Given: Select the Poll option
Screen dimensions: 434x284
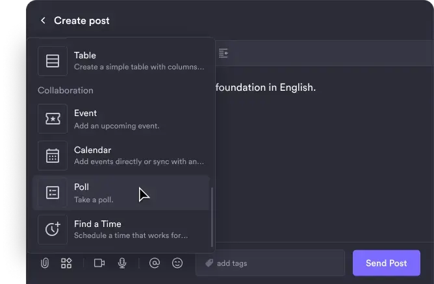Looking at the screenshot, I should pos(121,193).
